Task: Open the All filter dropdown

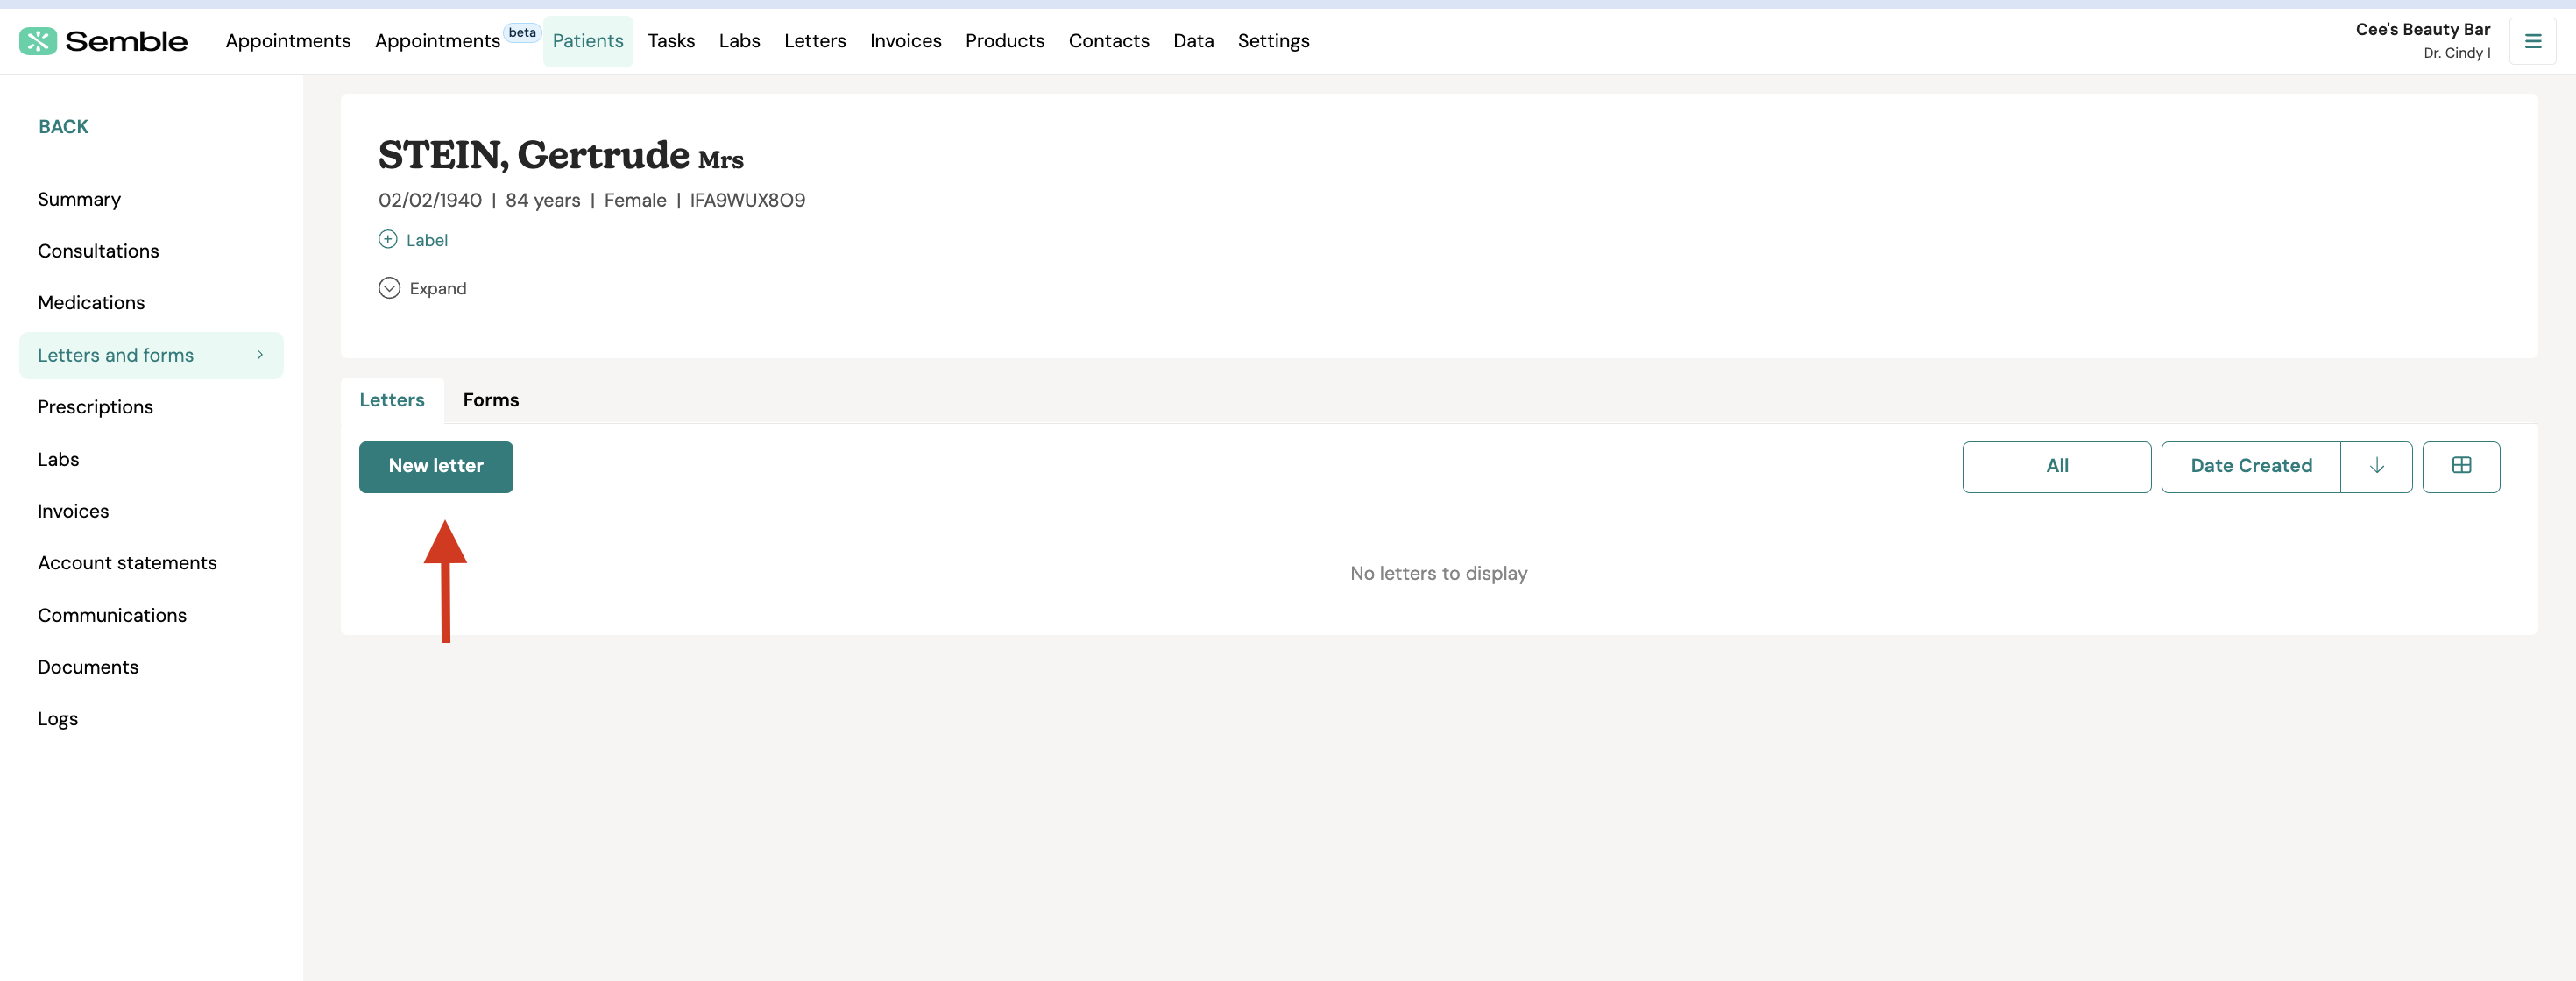Action: click(x=2056, y=466)
